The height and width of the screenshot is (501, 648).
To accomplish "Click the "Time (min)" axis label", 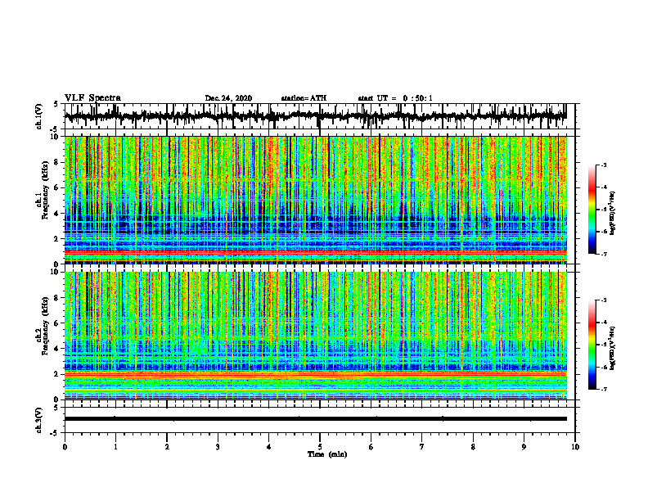I will coord(327,454).
